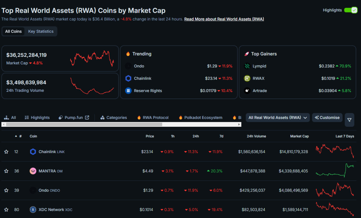Open the Categories tab

113,117
